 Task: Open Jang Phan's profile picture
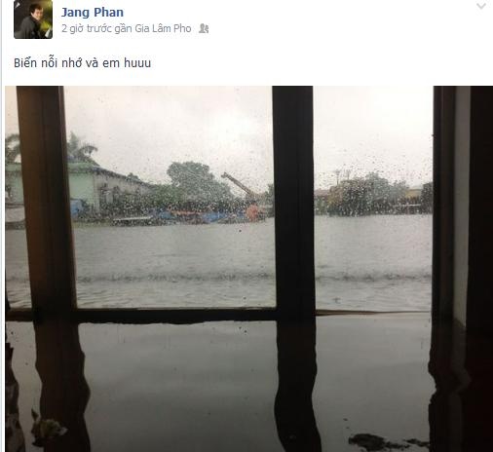point(33,19)
